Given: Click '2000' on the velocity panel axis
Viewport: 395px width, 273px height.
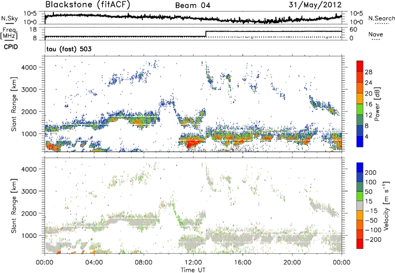Looking at the screenshot, I should coord(29,213).
